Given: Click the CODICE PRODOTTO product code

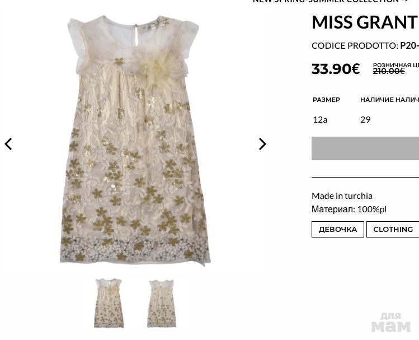Looking at the screenshot, I should 365,46.
